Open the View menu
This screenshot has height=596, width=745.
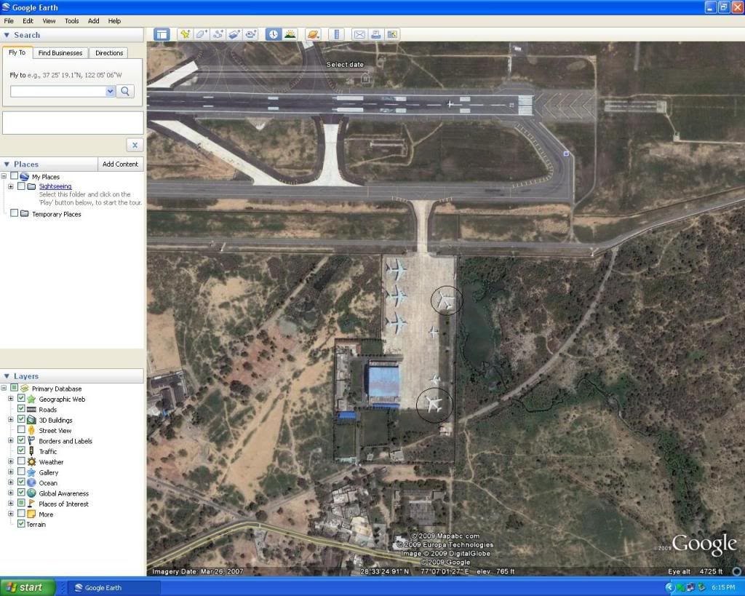(49, 21)
